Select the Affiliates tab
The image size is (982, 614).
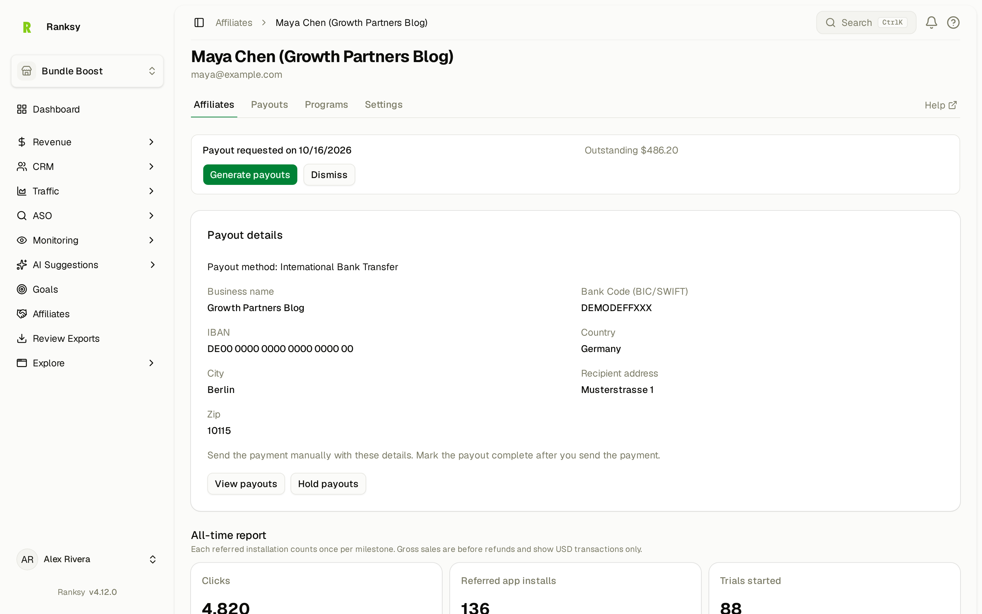click(x=214, y=105)
